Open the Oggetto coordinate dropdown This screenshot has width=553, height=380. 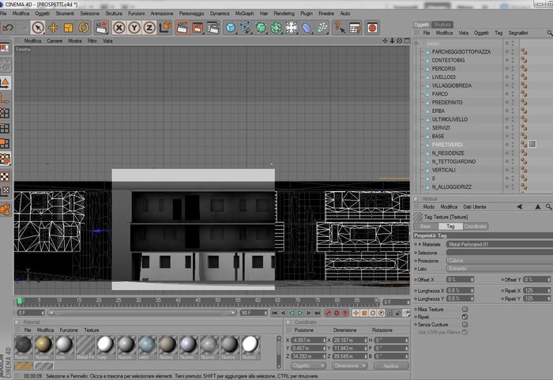[308, 366]
